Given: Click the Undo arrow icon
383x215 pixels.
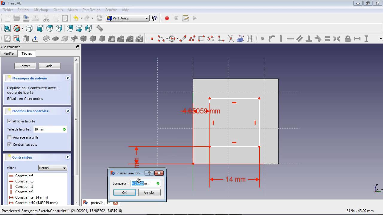Looking at the screenshot, I should click(x=76, y=18).
